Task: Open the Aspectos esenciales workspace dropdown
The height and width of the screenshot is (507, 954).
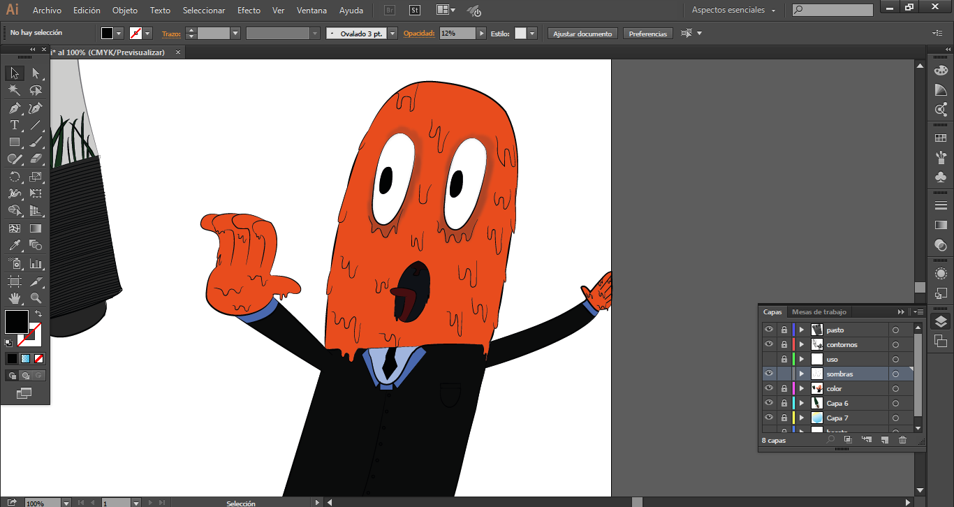Action: 735,10
